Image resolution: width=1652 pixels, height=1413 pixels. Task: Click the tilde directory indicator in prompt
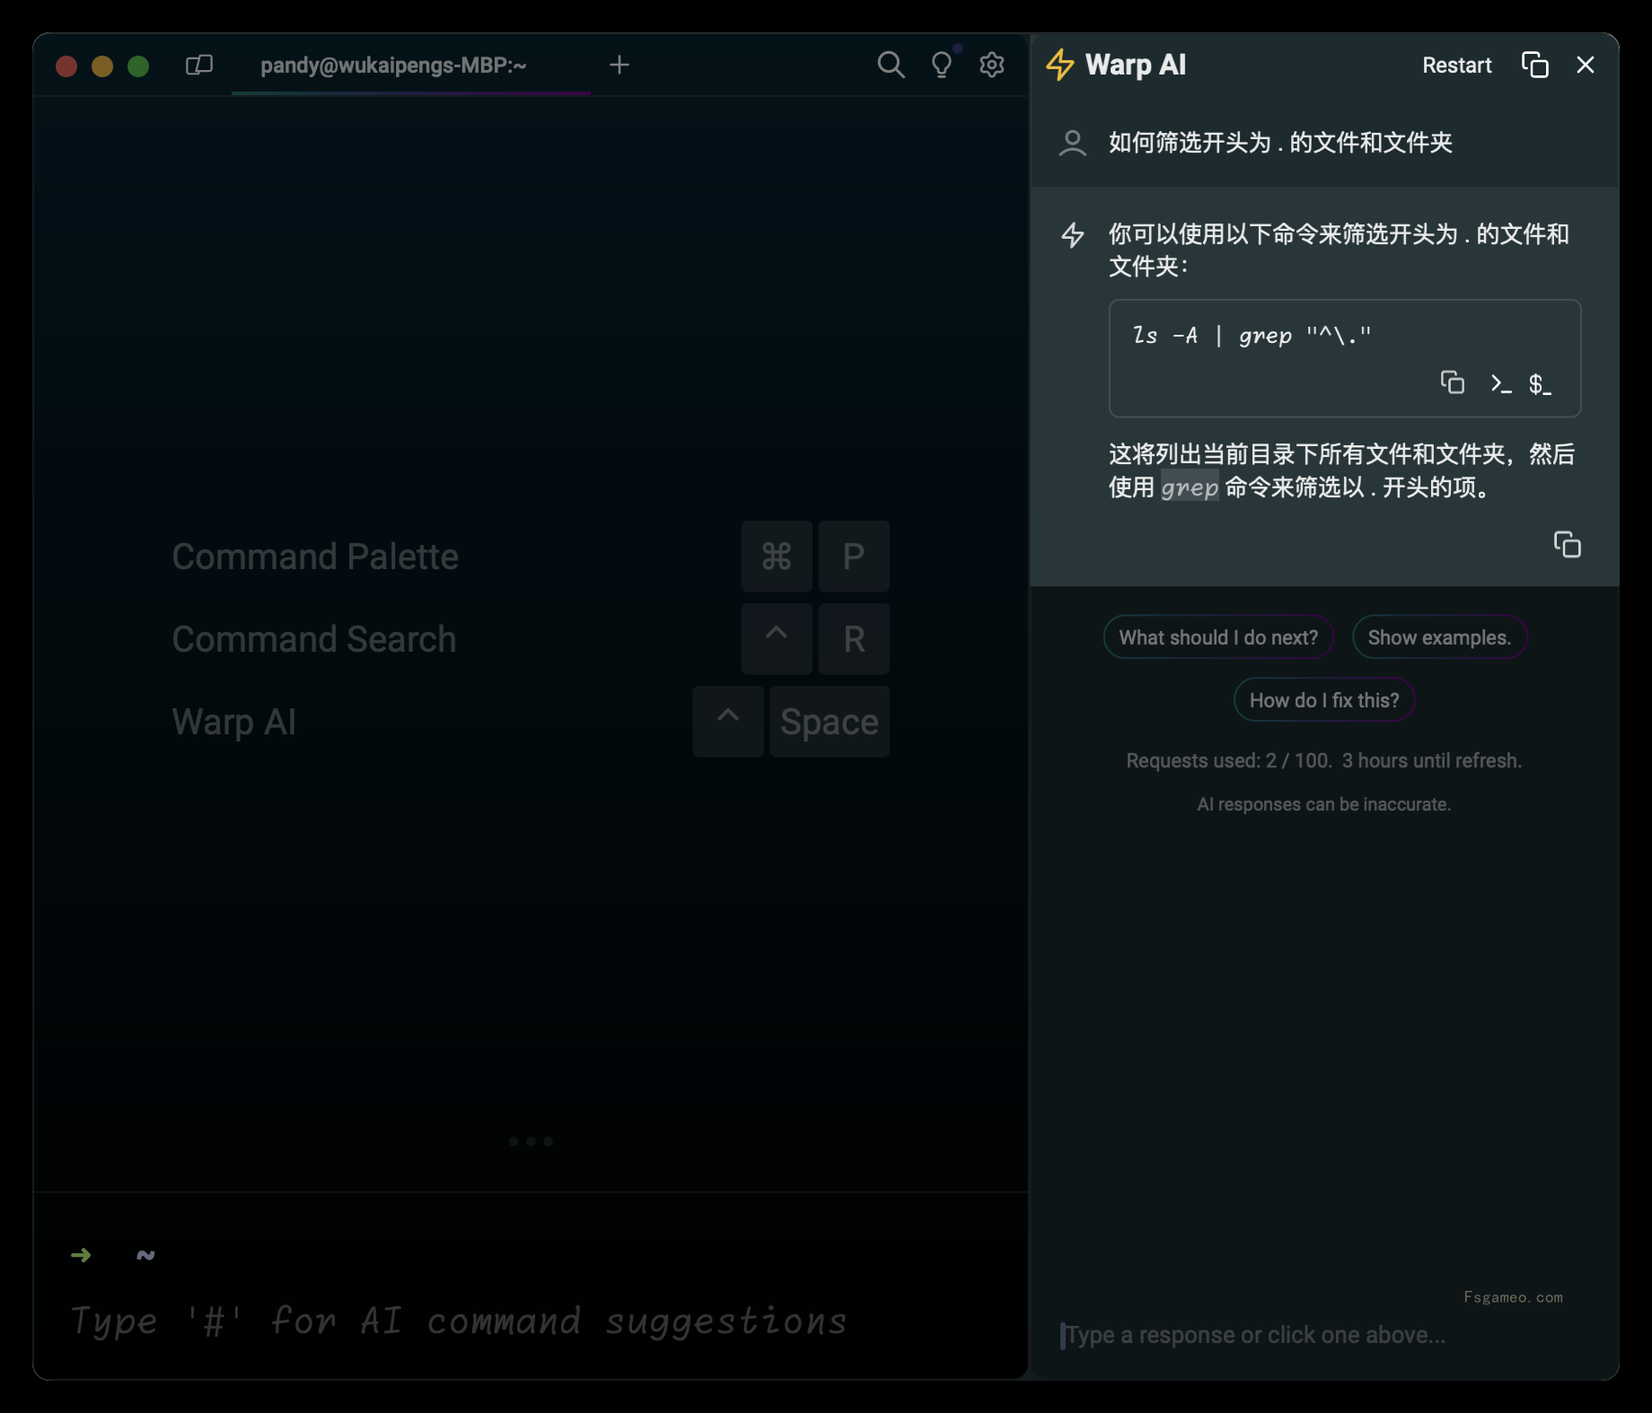(145, 1255)
